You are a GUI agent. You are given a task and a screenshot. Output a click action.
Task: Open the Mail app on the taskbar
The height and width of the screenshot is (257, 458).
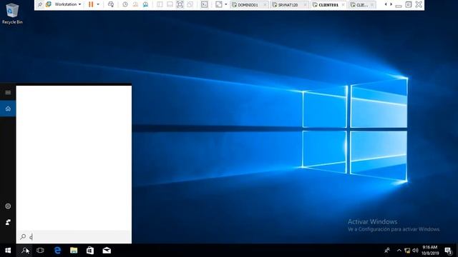(x=107, y=251)
